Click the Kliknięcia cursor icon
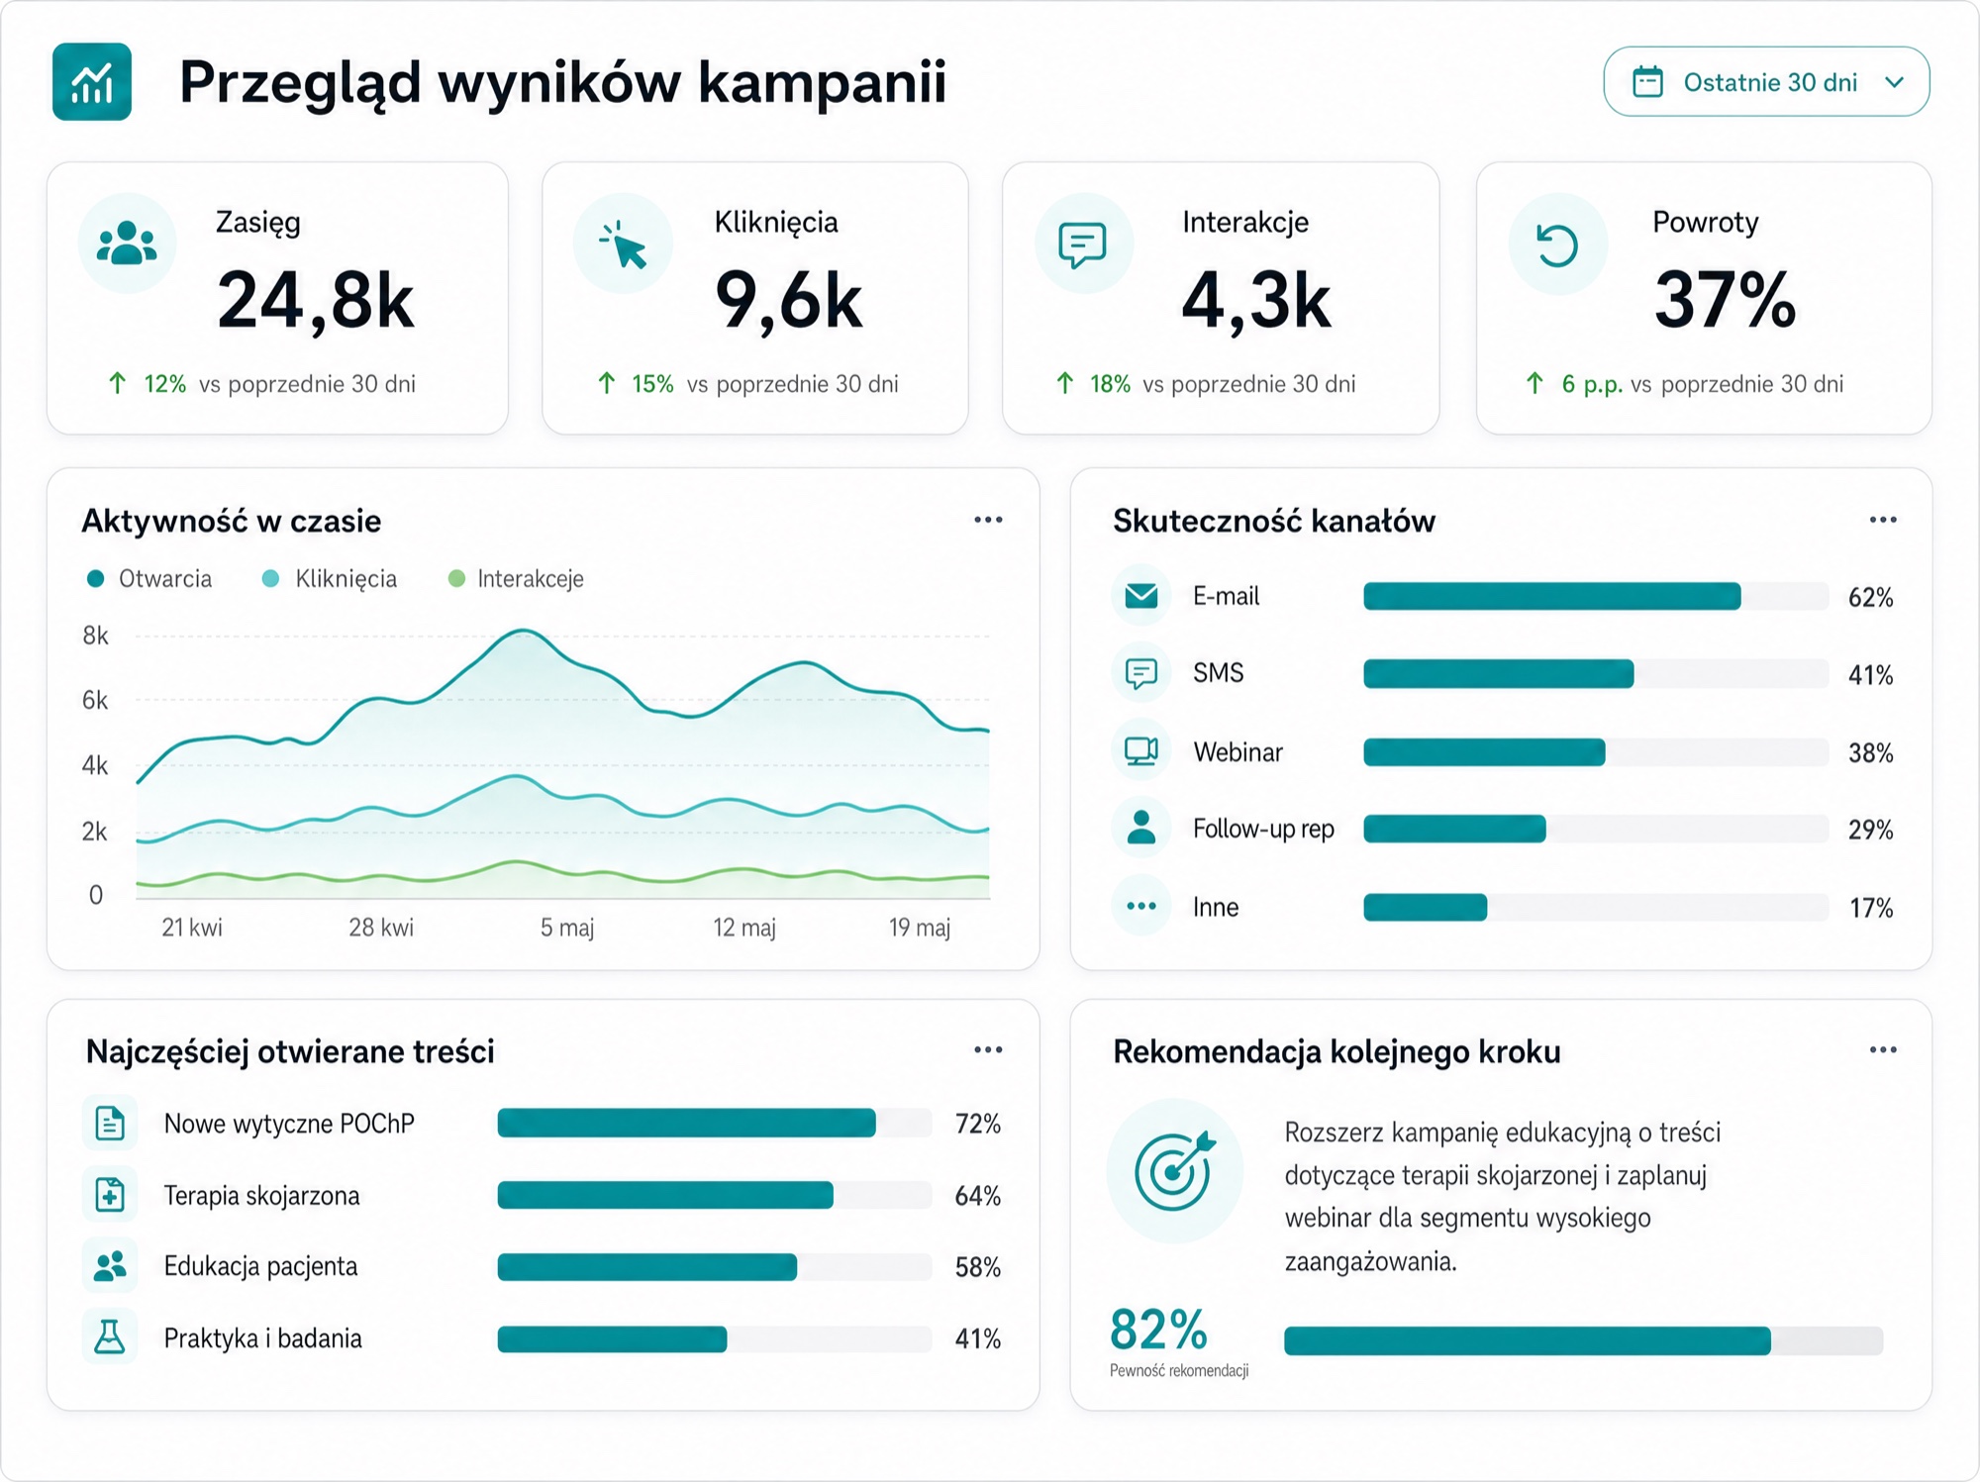Viewport: 1980px width, 1482px height. 623,244
